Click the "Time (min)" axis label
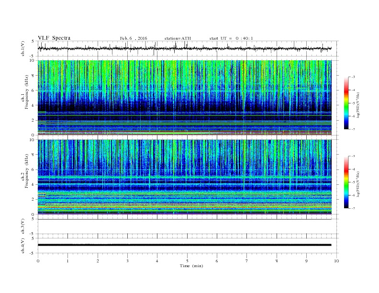 [x=191, y=266]
